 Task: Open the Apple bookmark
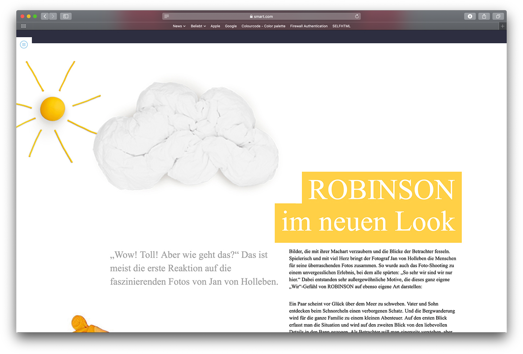pyautogui.click(x=215, y=26)
